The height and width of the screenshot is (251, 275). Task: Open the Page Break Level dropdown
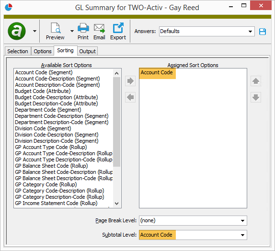click(242, 221)
